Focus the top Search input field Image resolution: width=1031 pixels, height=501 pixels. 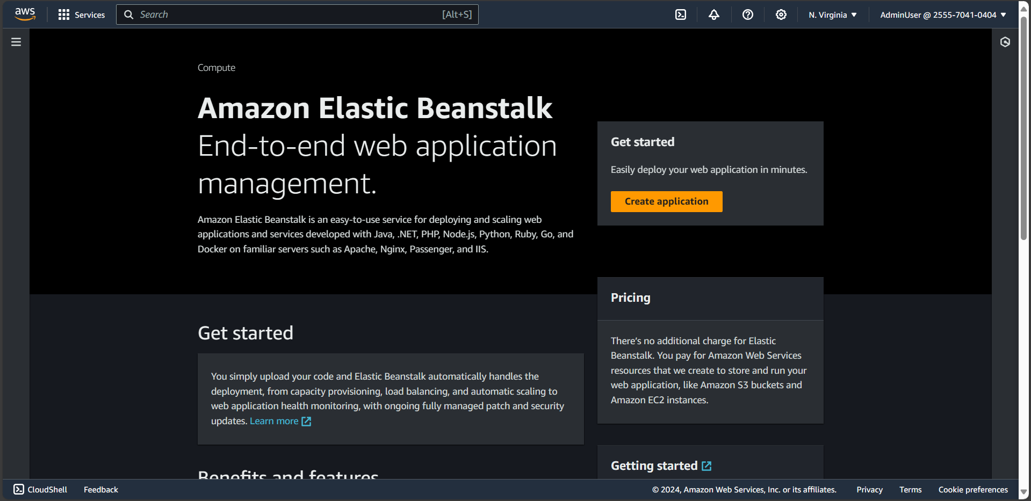pyautogui.click(x=297, y=14)
